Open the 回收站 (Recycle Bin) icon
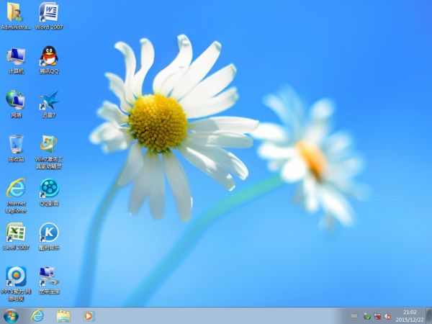 tap(15, 145)
